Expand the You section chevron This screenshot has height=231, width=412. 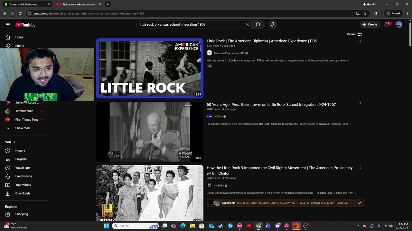14,142
